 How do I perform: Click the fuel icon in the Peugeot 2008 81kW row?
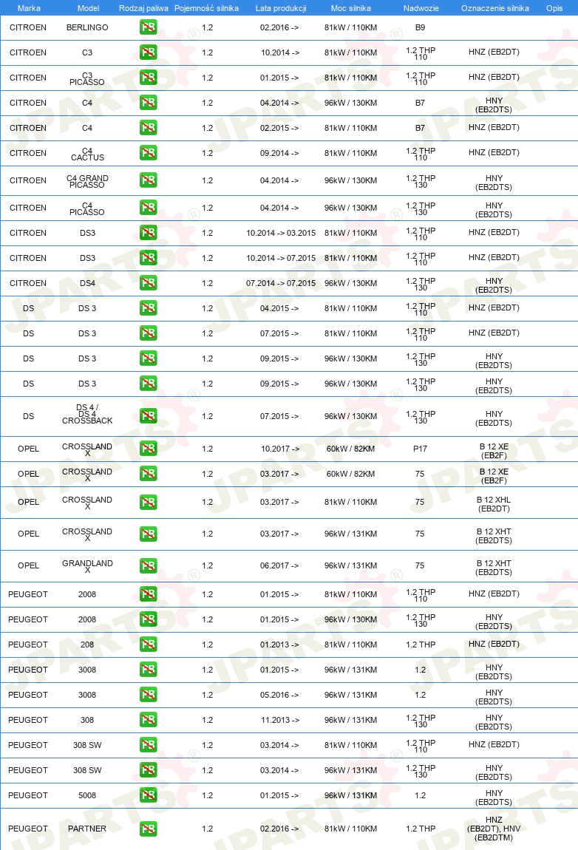coord(148,594)
